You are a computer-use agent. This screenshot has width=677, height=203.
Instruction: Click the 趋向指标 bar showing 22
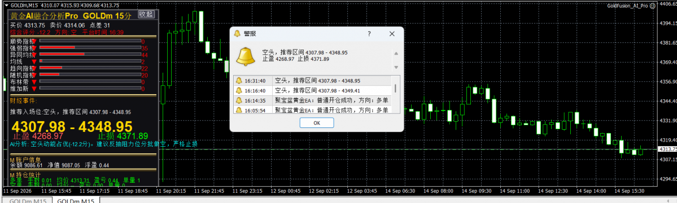click(90, 68)
